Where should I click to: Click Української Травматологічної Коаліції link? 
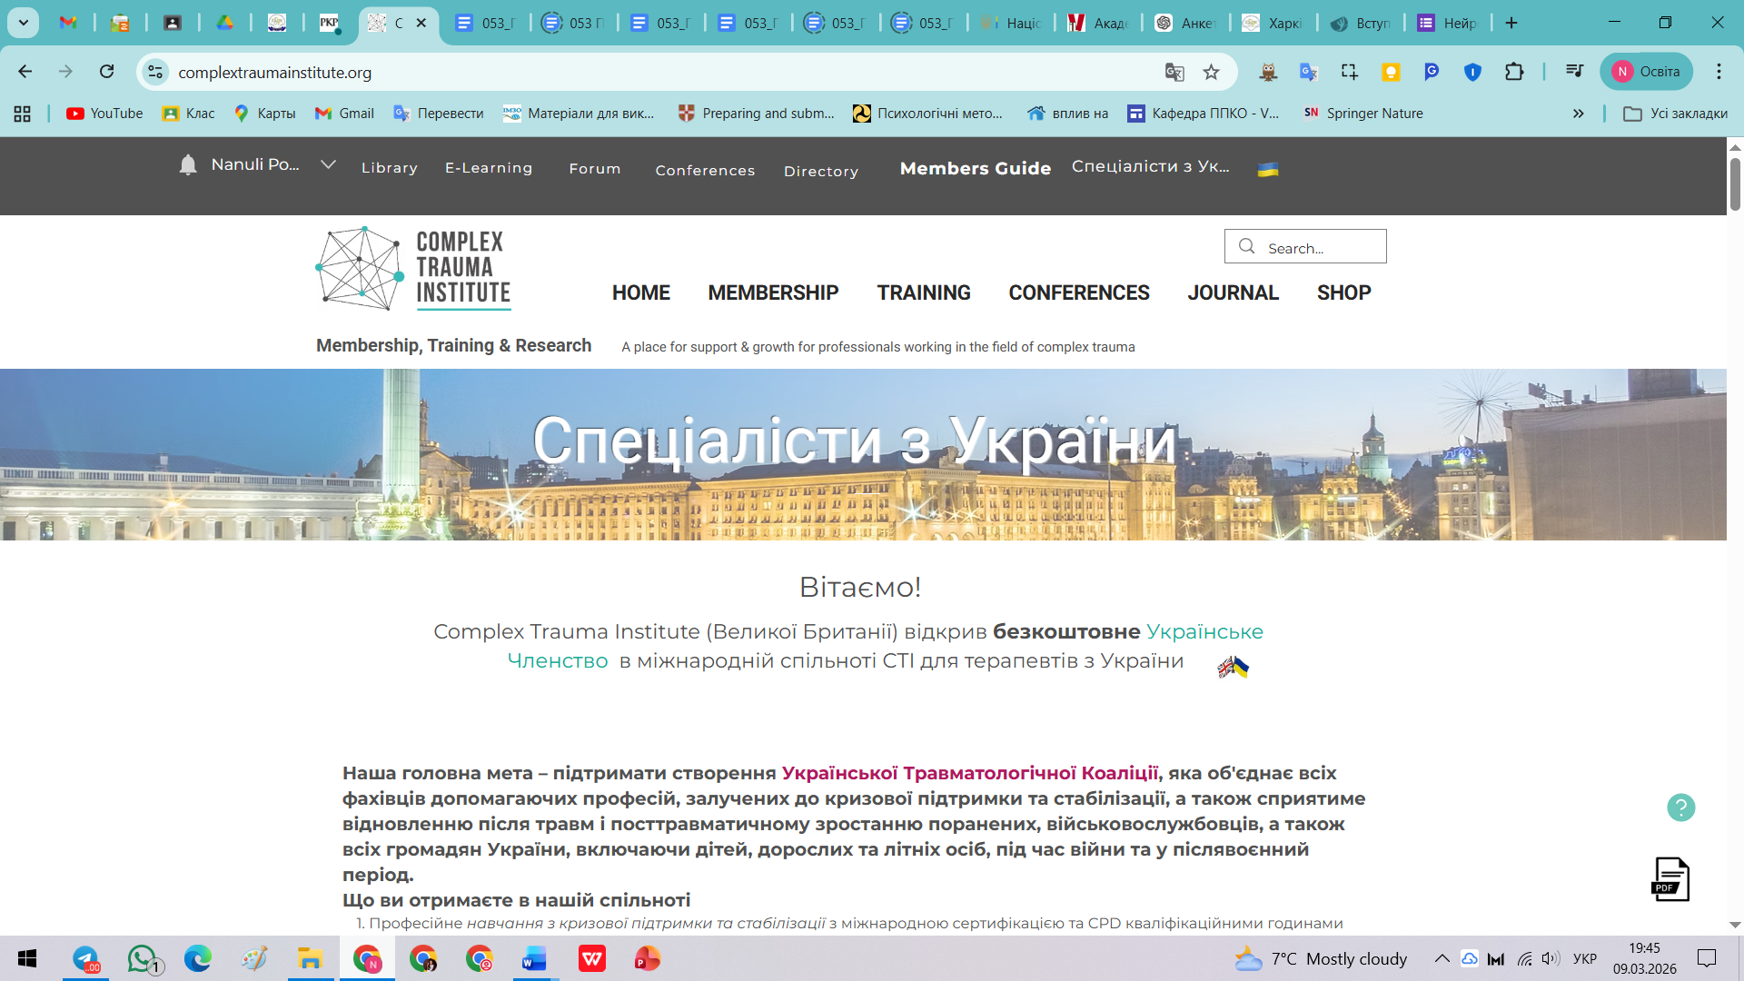click(x=969, y=773)
